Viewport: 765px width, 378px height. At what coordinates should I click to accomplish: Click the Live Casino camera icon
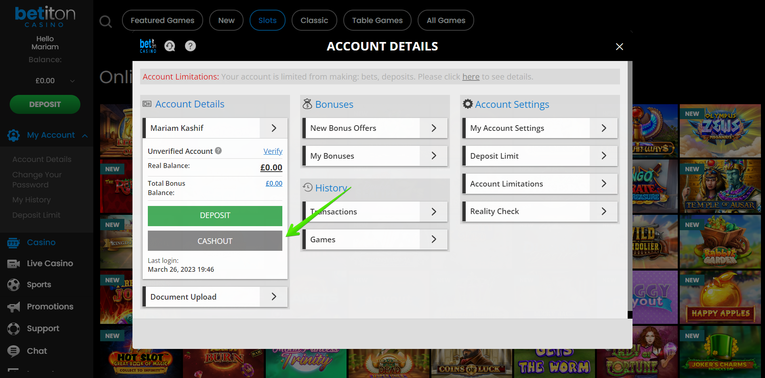click(x=13, y=264)
